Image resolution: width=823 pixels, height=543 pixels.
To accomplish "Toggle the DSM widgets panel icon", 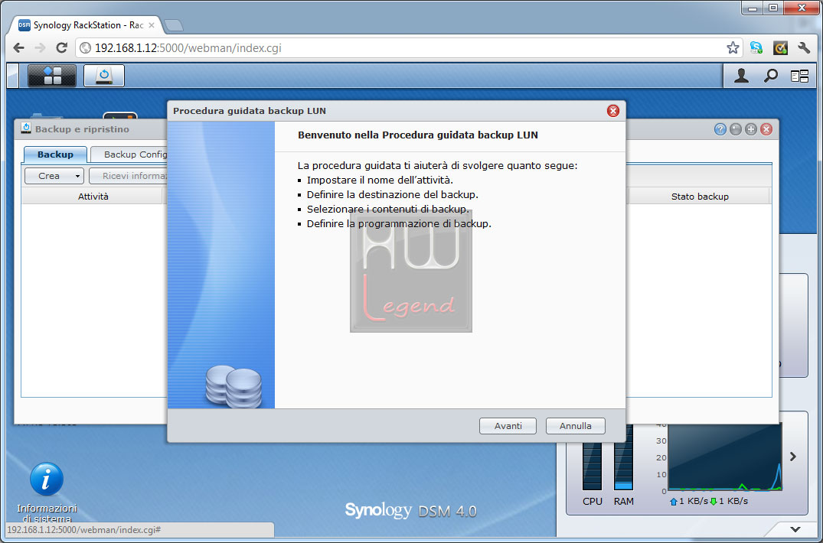I will pyautogui.click(x=799, y=76).
